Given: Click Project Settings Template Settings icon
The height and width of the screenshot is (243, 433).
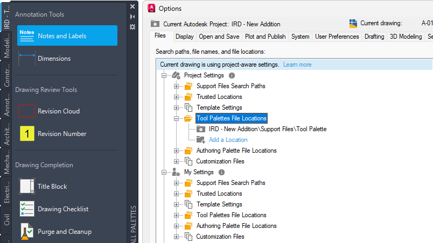Looking at the screenshot, I should point(188,108).
